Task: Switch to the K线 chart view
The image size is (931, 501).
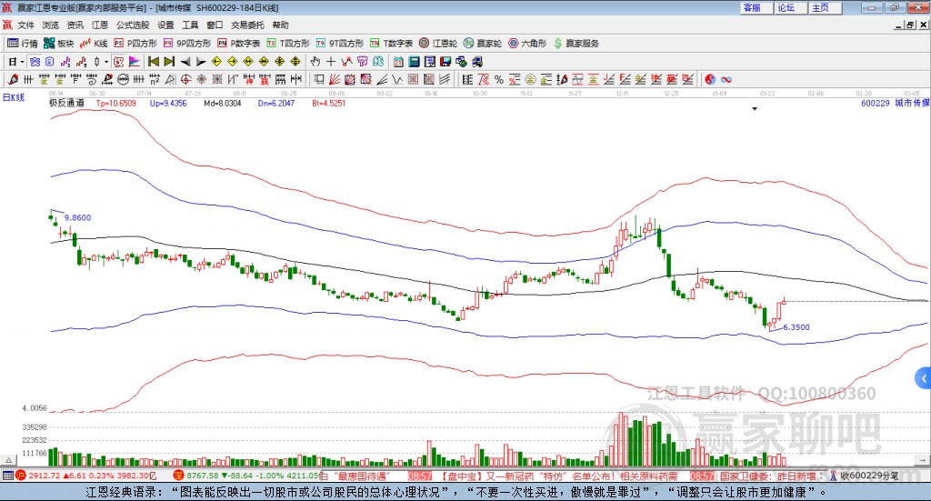Action: 95,43
